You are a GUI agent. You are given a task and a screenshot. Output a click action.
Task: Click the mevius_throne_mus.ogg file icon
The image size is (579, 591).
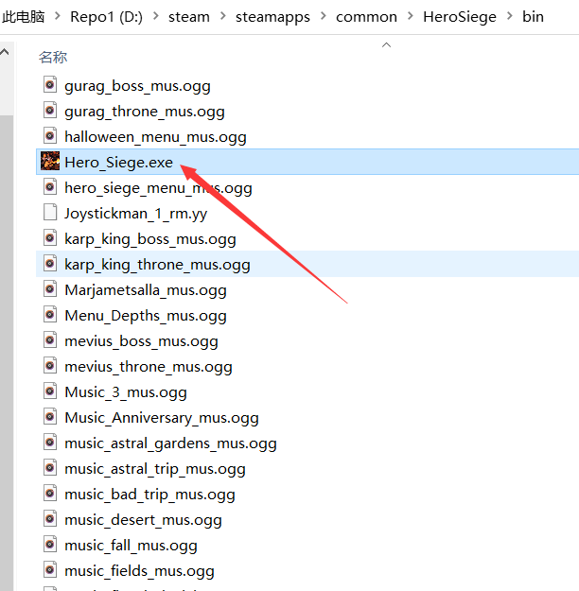point(50,366)
